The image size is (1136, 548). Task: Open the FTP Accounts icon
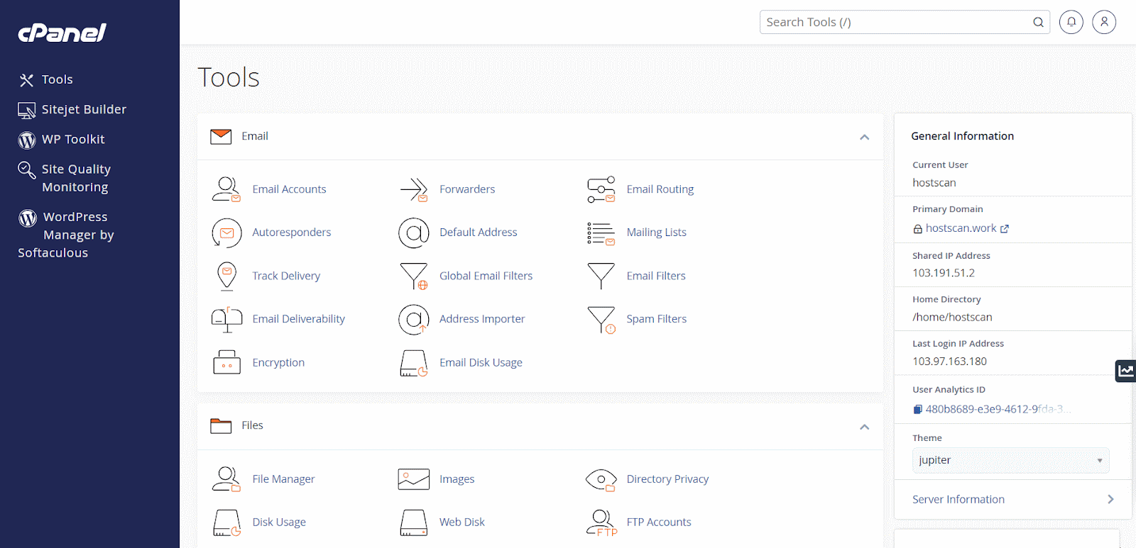click(601, 522)
